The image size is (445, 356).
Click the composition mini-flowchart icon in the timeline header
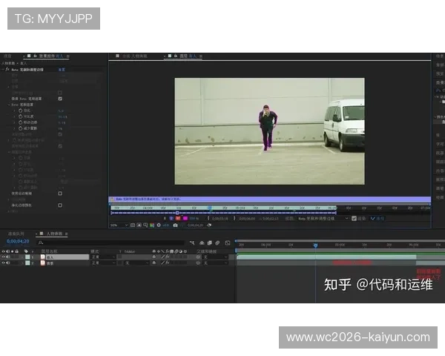(x=192, y=243)
